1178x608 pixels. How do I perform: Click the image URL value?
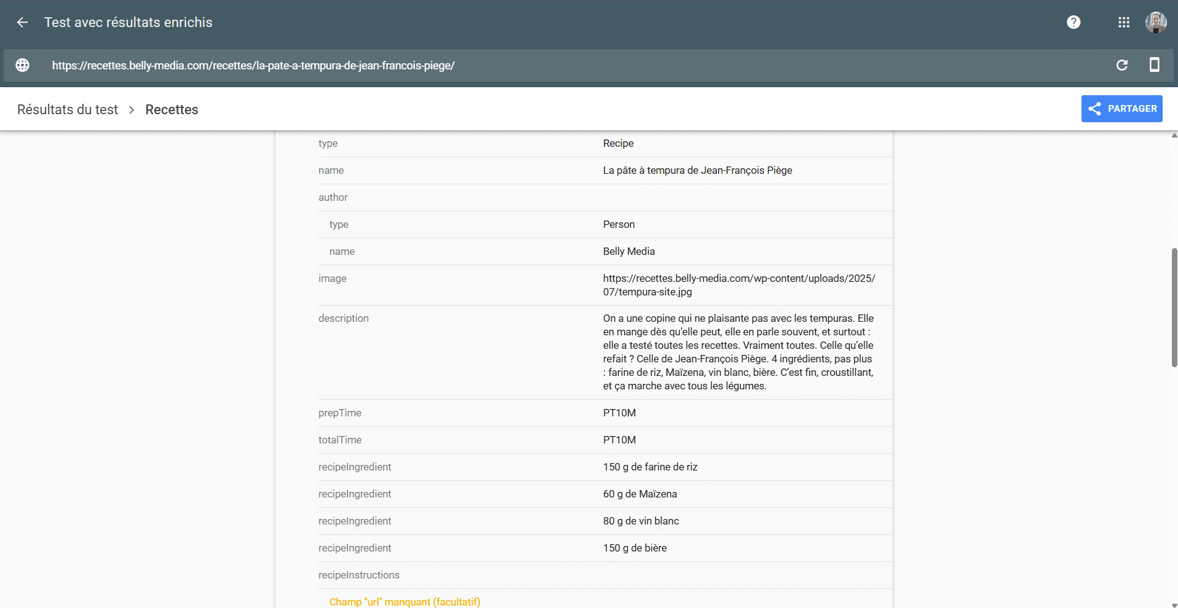coord(738,285)
